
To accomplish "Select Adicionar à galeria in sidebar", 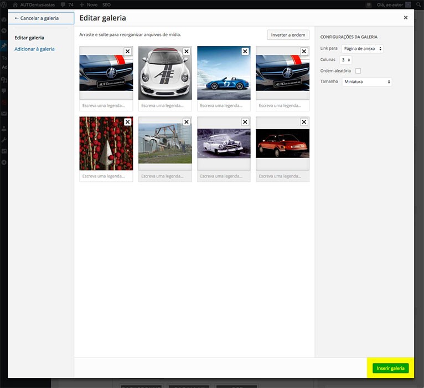I will pos(34,49).
